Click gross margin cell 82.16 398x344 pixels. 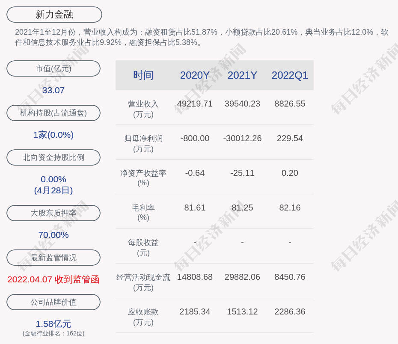[x=290, y=208]
